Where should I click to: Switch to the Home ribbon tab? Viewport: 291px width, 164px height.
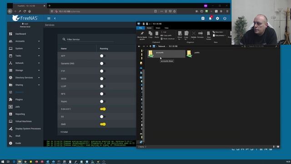click(x=149, y=28)
